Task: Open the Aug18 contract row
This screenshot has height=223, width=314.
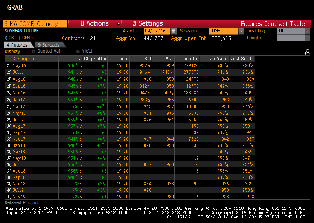Action: [130, 171]
